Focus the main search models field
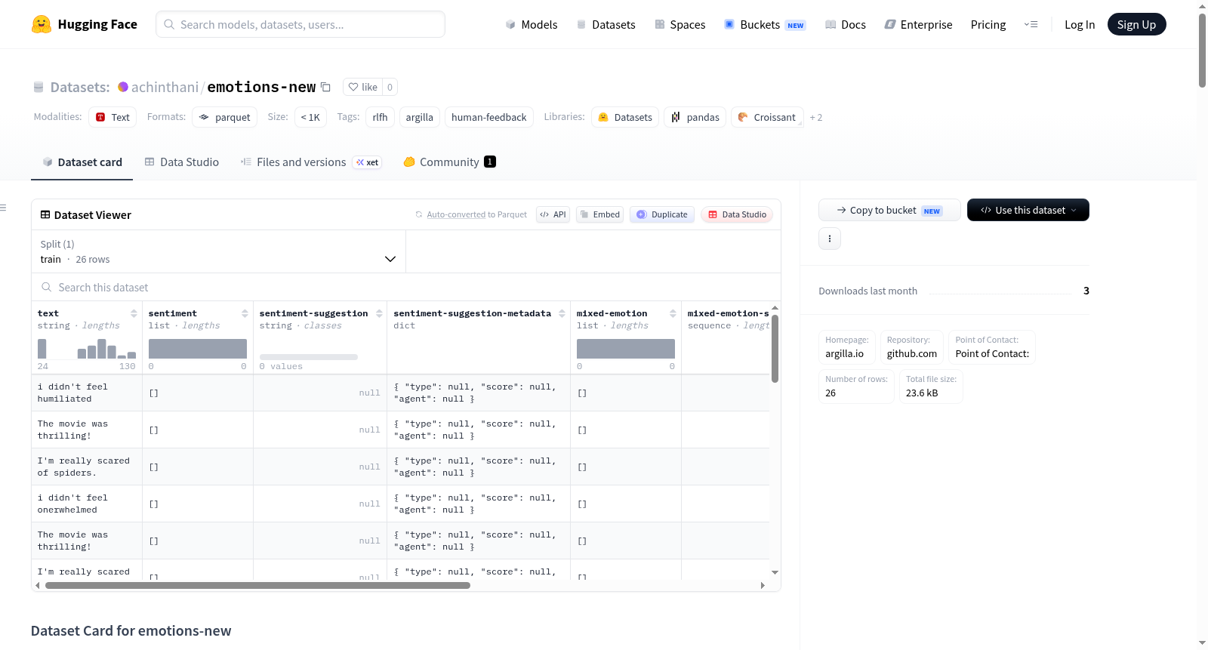 pos(300,24)
